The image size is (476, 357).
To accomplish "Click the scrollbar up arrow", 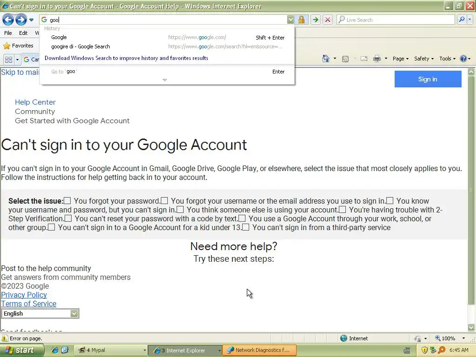I will tap(471, 72).
